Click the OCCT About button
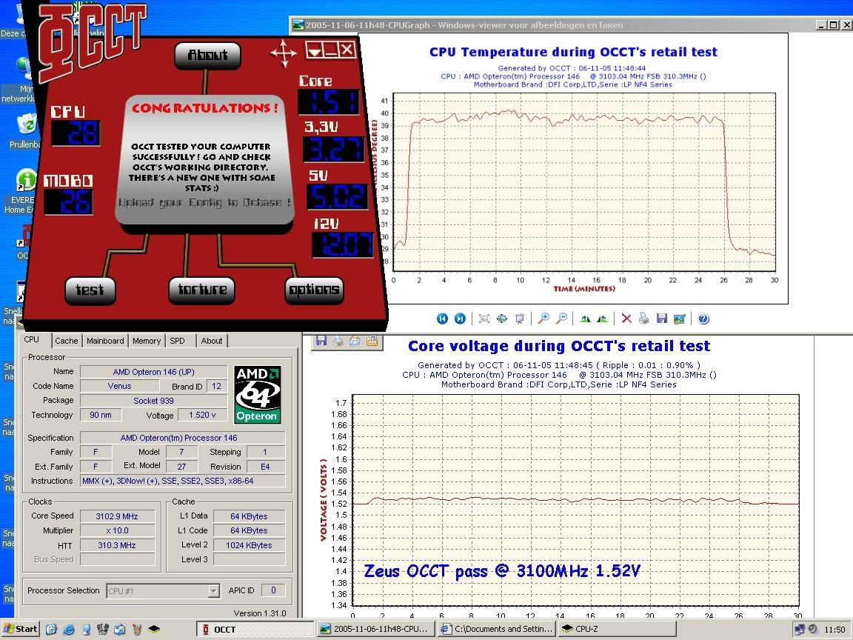 click(208, 55)
